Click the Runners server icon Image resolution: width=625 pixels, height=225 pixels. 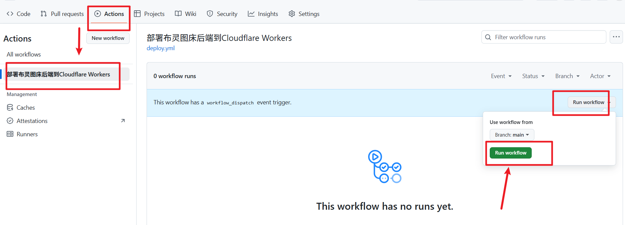click(10, 134)
